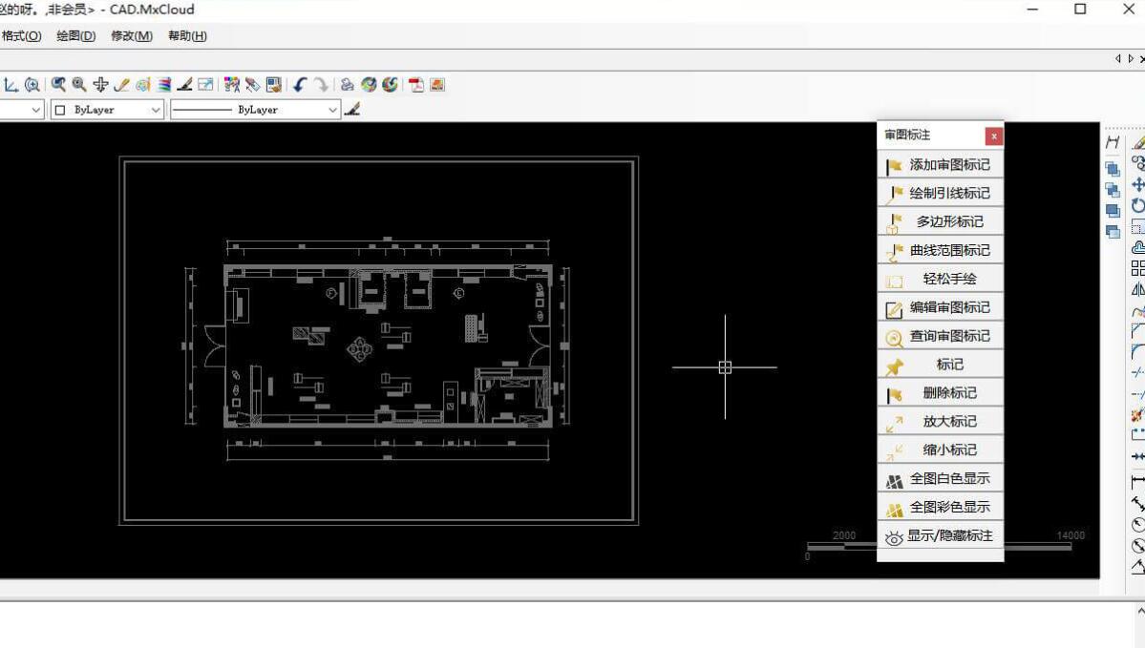Open the 绘图(D) menu
Screen dimensions: 1145x648
coord(75,36)
